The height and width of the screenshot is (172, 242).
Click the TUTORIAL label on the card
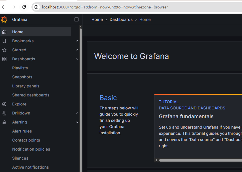click(169, 102)
